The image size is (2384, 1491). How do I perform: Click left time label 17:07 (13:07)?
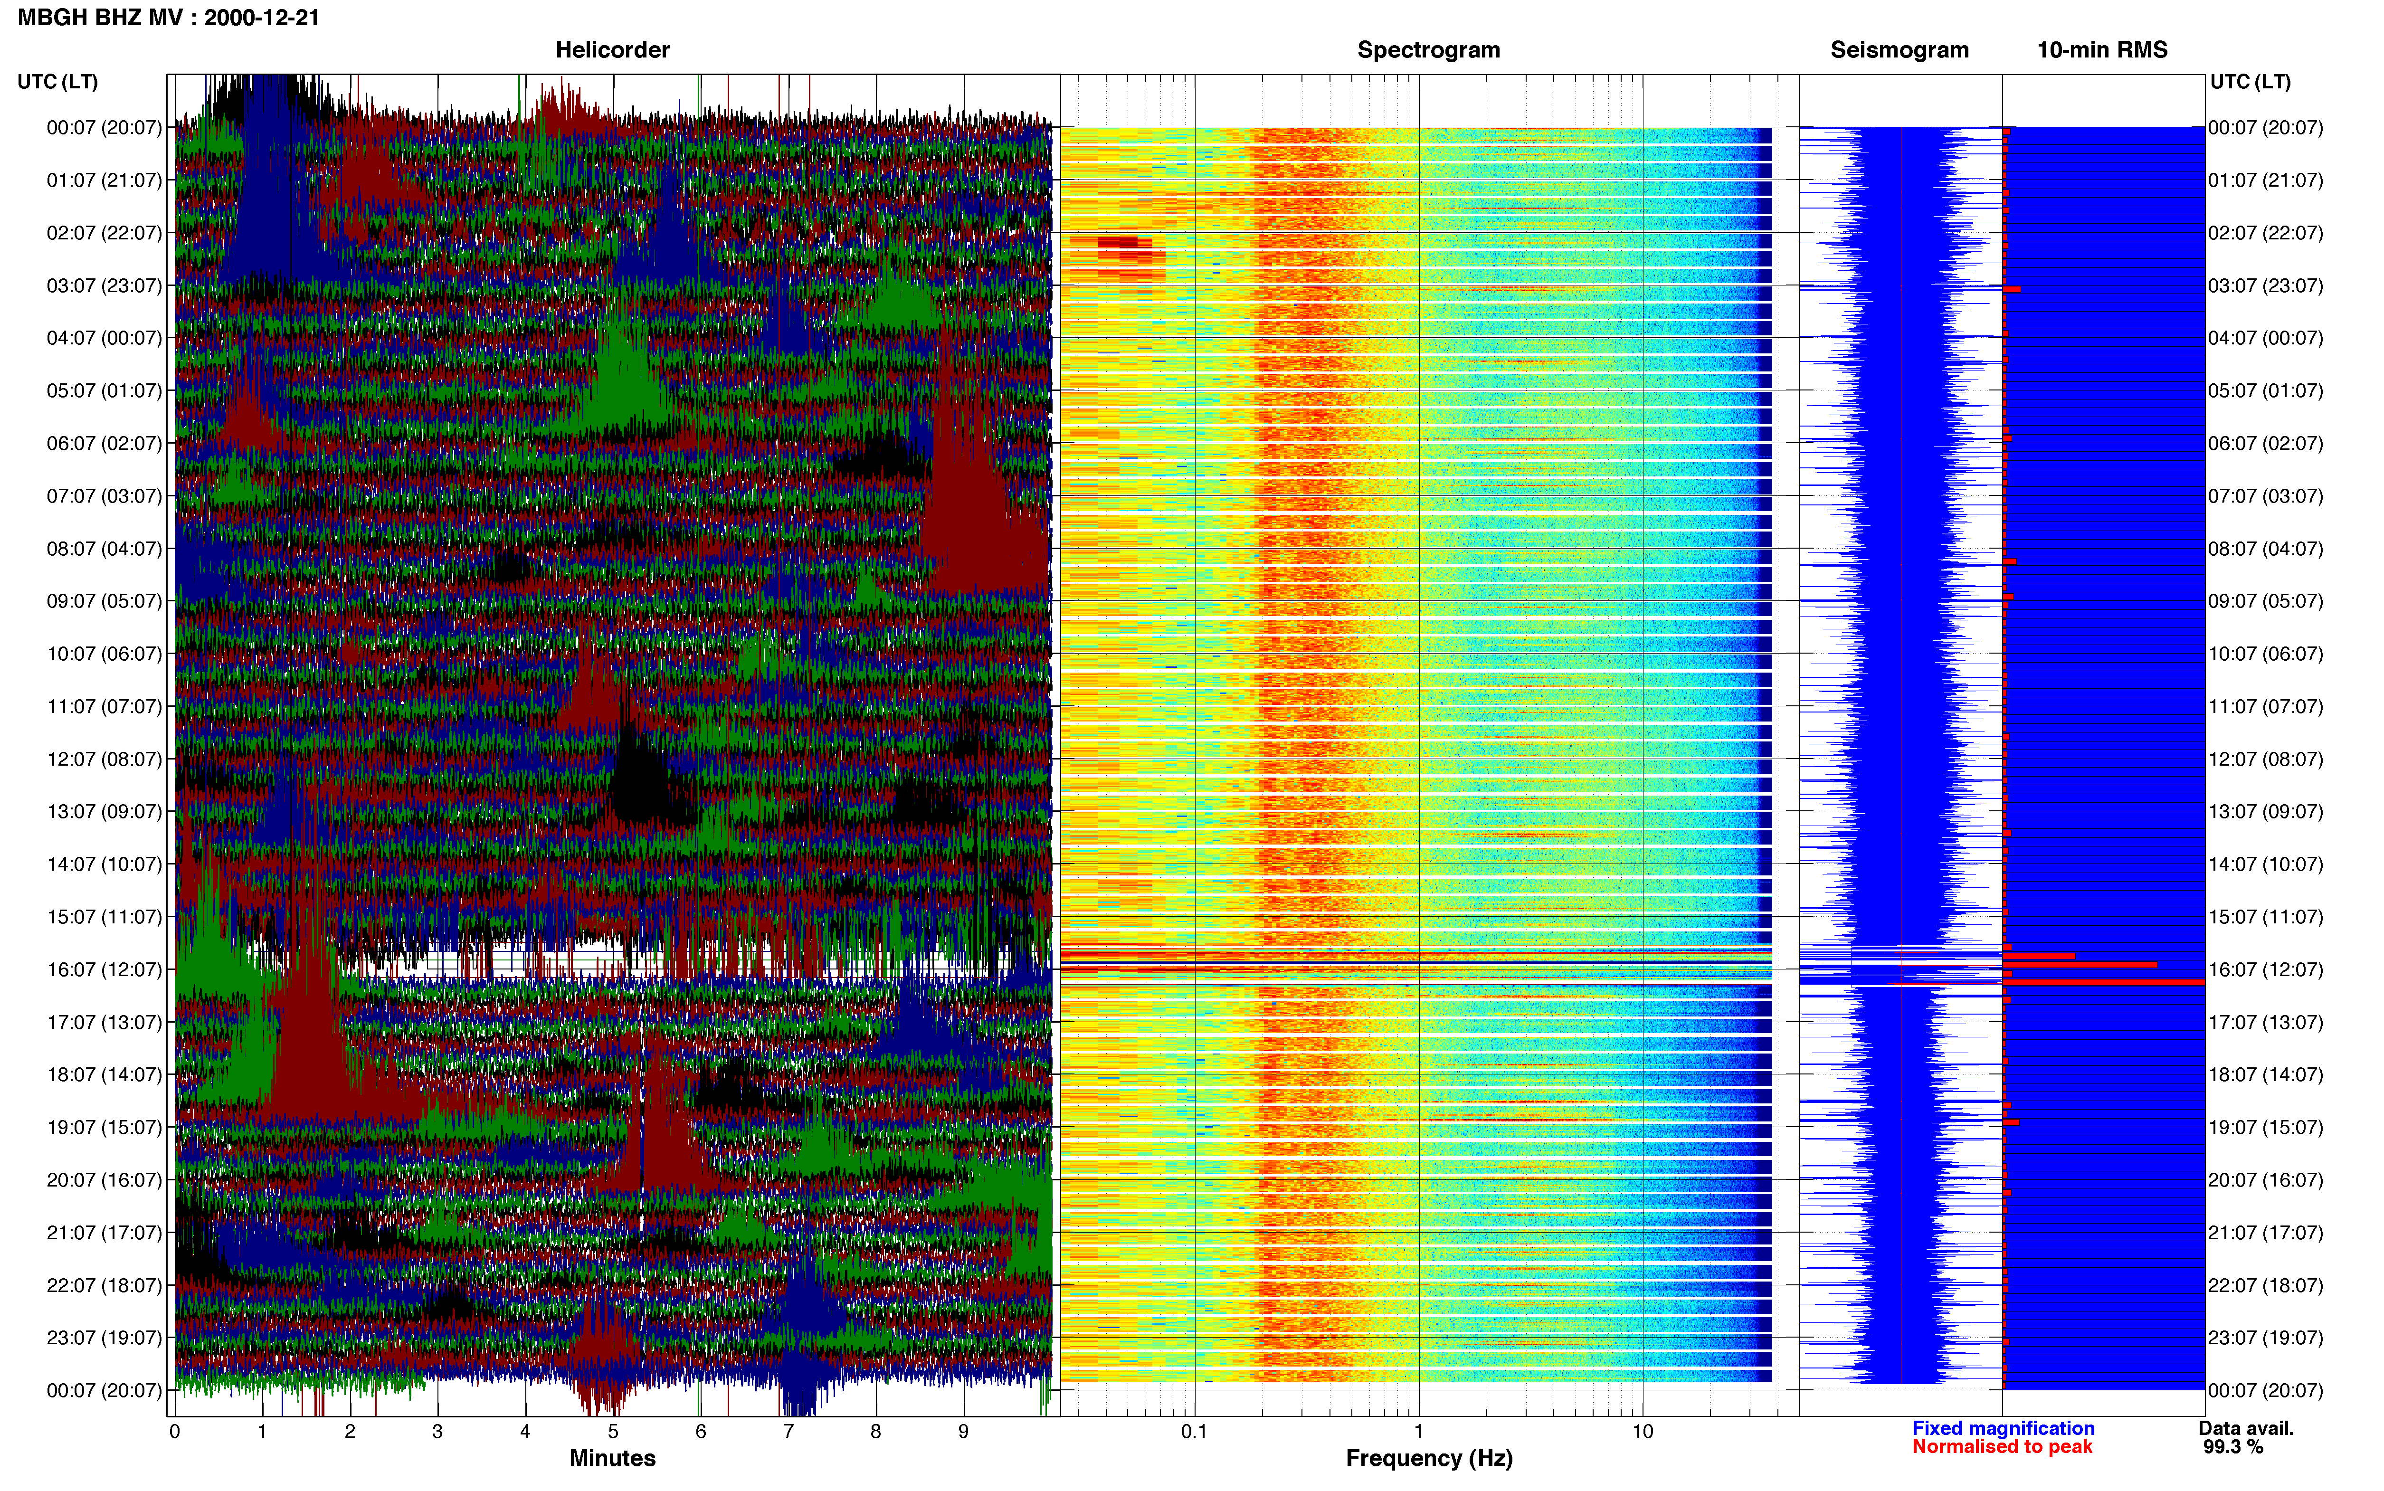[104, 1022]
